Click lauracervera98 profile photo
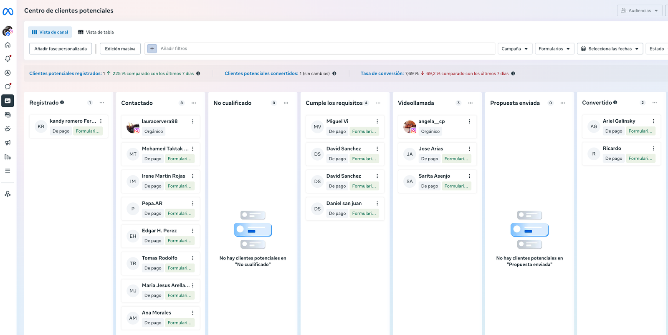This screenshot has width=668, height=335. pyautogui.click(x=133, y=127)
